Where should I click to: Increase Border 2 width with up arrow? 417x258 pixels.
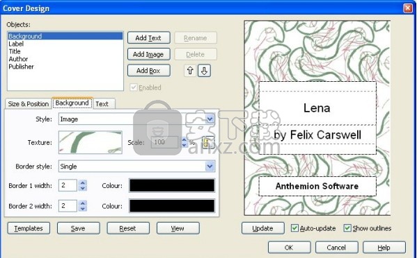(83, 203)
